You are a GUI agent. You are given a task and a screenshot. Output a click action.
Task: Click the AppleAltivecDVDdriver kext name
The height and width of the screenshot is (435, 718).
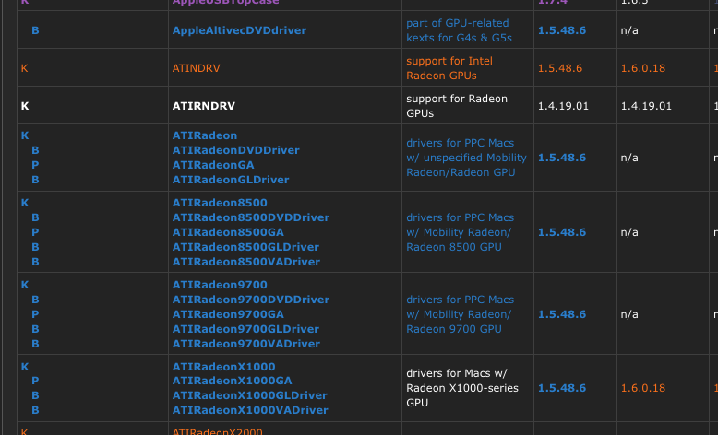pos(239,30)
